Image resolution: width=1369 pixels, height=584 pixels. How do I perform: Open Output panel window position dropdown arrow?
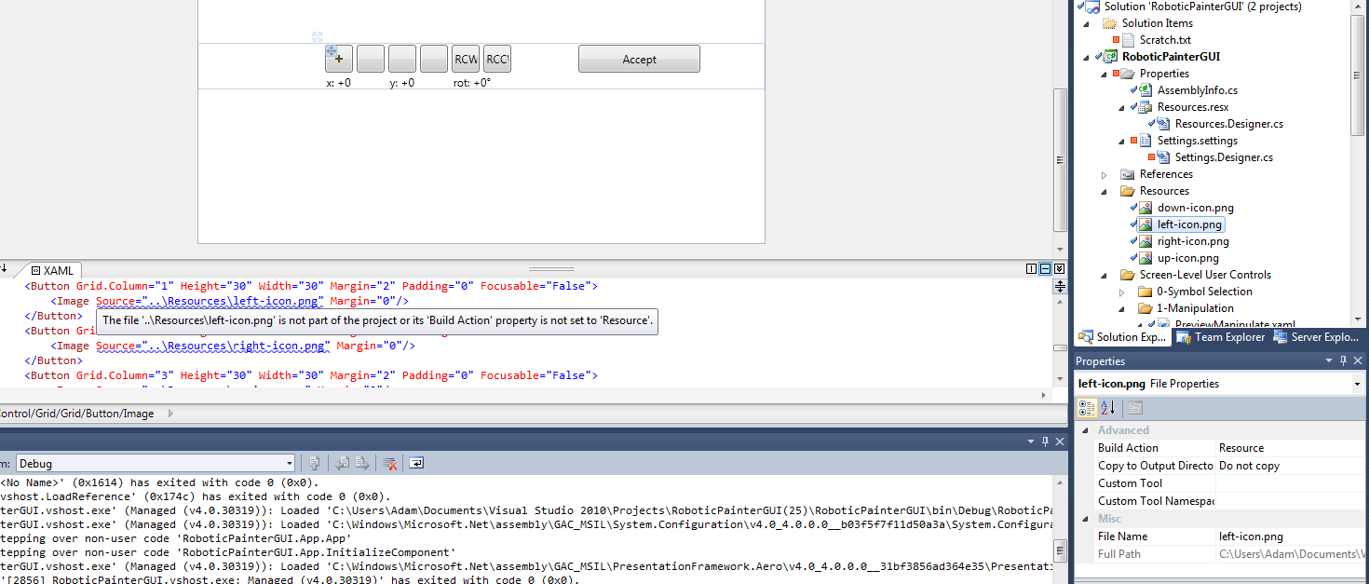pyautogui.click(x=1031, y=441)
